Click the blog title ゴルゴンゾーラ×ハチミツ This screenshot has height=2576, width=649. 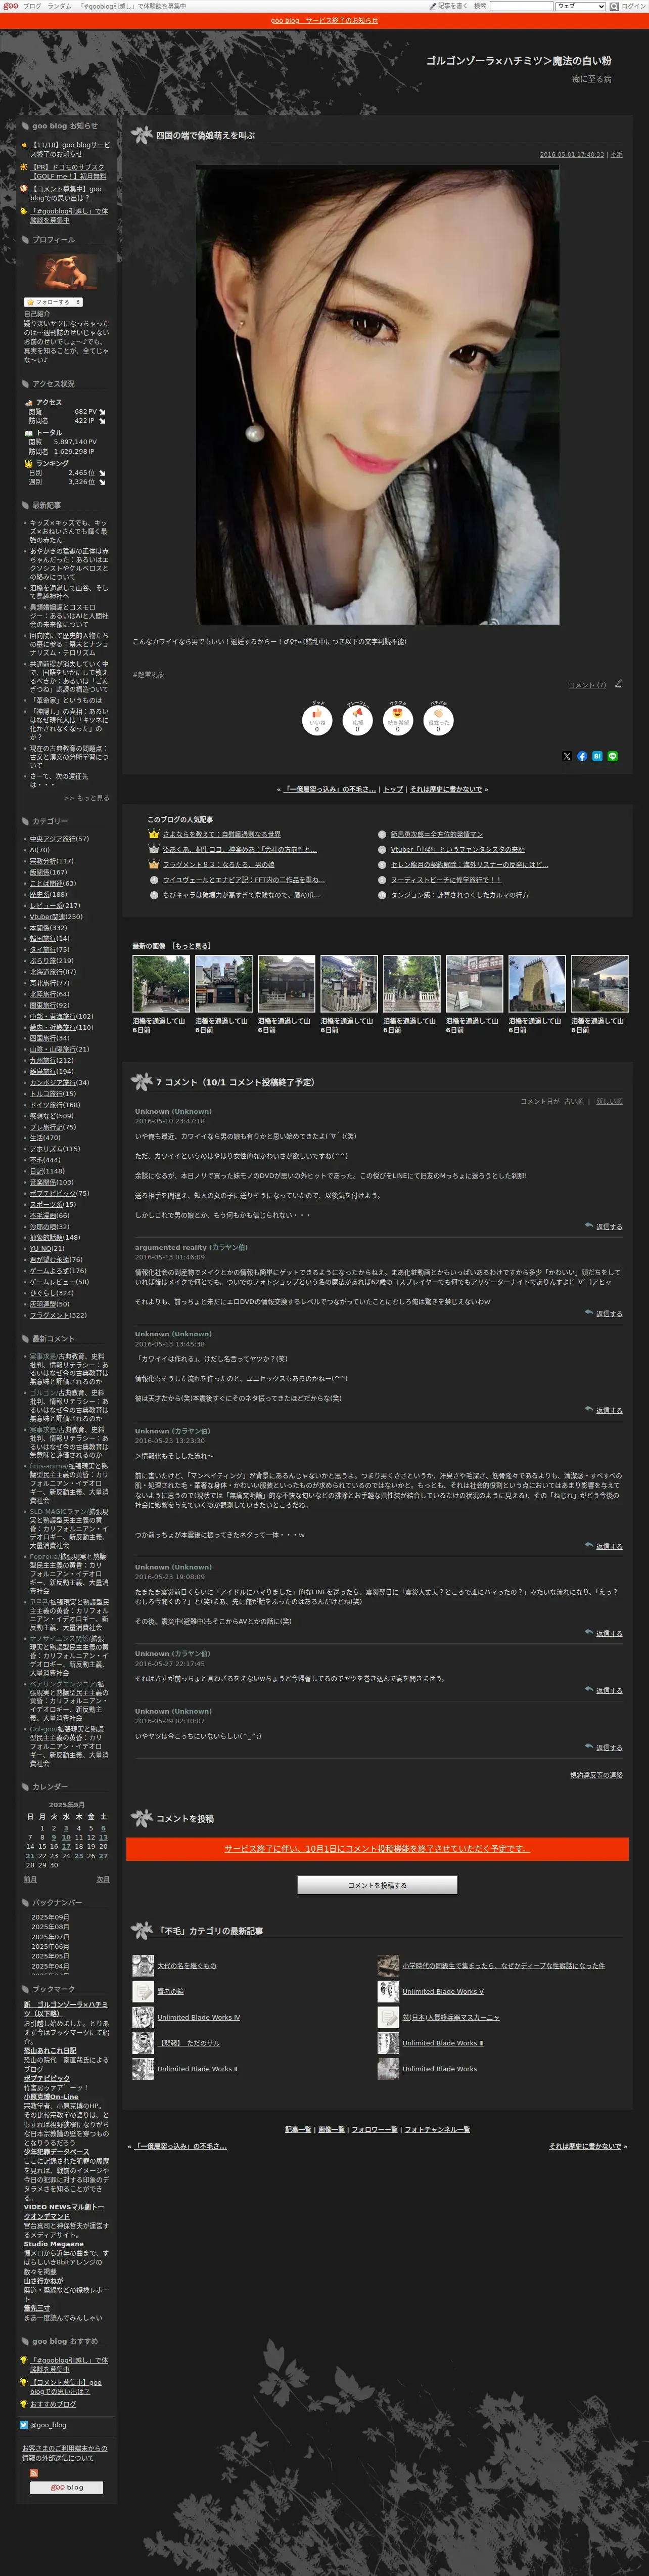(x=518, y=60)
